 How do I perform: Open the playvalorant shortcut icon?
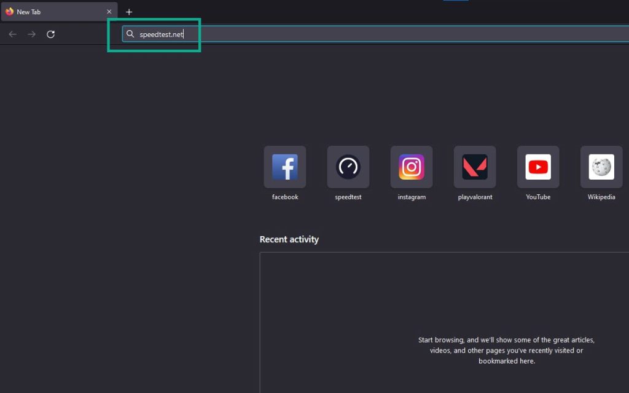point(475,167)
